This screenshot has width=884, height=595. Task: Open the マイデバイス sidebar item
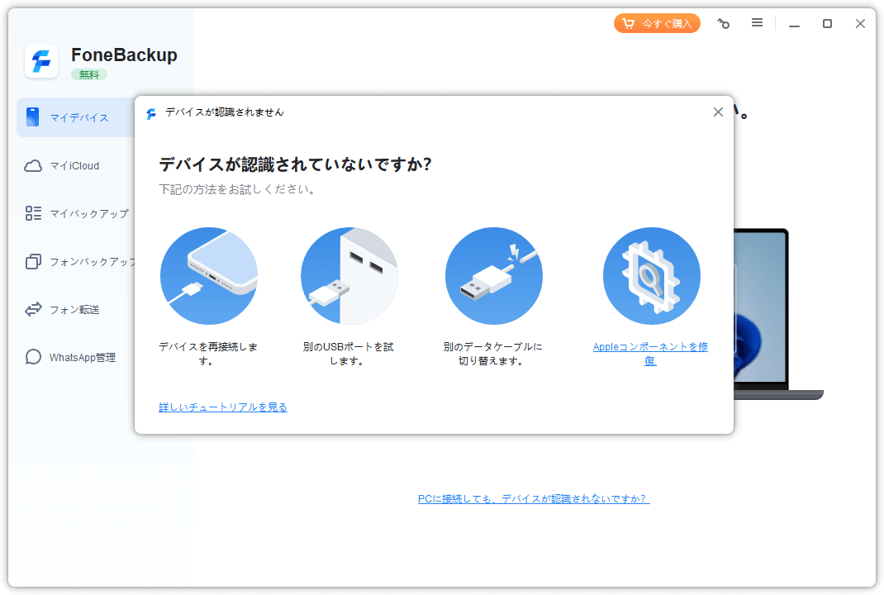tap(76, 117)
